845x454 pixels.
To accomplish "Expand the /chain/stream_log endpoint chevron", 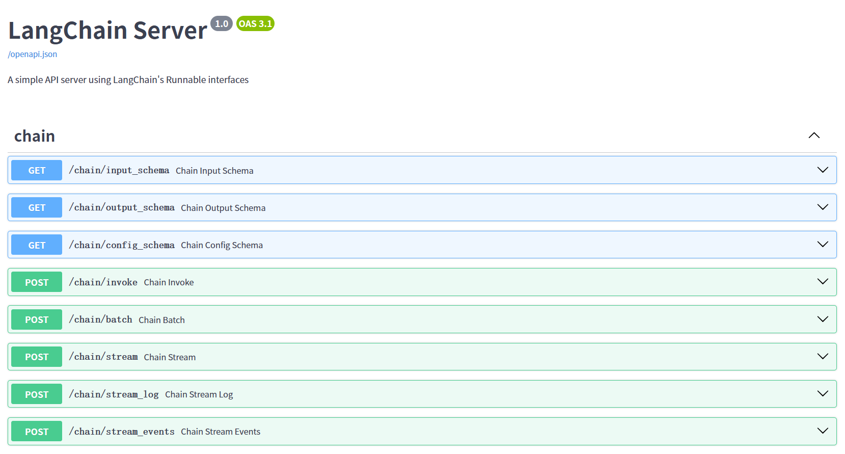I will [823, 393].
